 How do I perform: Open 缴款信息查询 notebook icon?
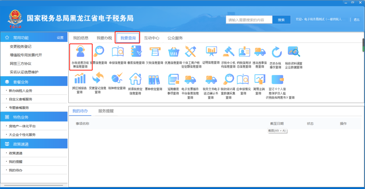(x=136, y=52)
